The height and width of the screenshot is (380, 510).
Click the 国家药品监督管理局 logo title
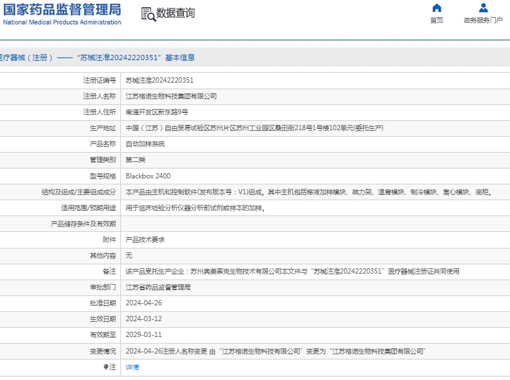pyautogui.click(x=62, y=10)
